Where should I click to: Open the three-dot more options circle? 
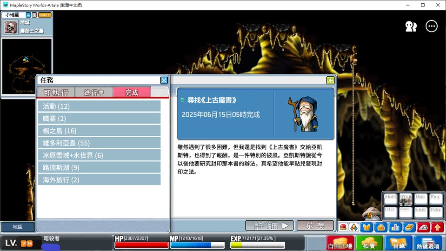(432, 26)
